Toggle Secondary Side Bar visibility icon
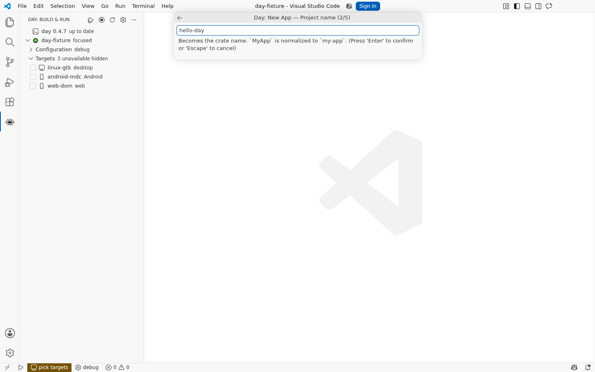This screenshot has height=372, width=595. pos(538,6)
